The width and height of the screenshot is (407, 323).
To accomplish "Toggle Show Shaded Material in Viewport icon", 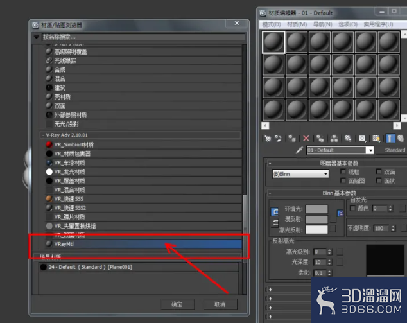I will coord(376,139).
